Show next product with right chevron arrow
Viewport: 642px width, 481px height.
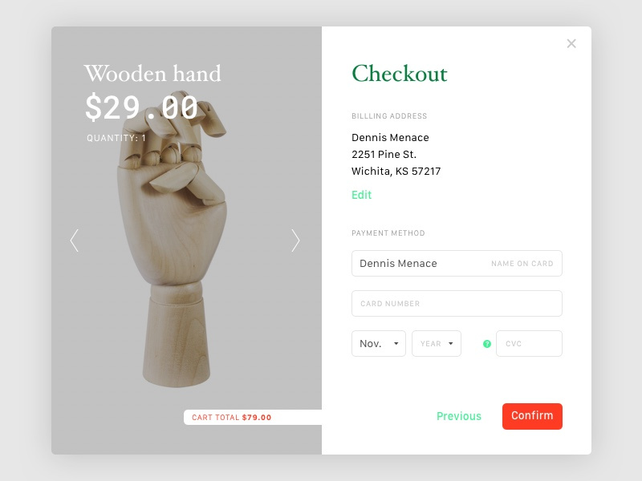pos(295,240)
